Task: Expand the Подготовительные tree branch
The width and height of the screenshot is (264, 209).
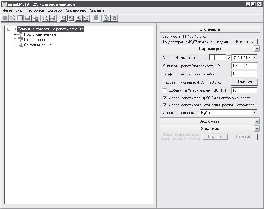Action: (15, 35)
